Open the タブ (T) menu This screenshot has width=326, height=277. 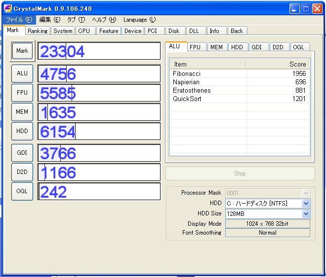[76, 20]
